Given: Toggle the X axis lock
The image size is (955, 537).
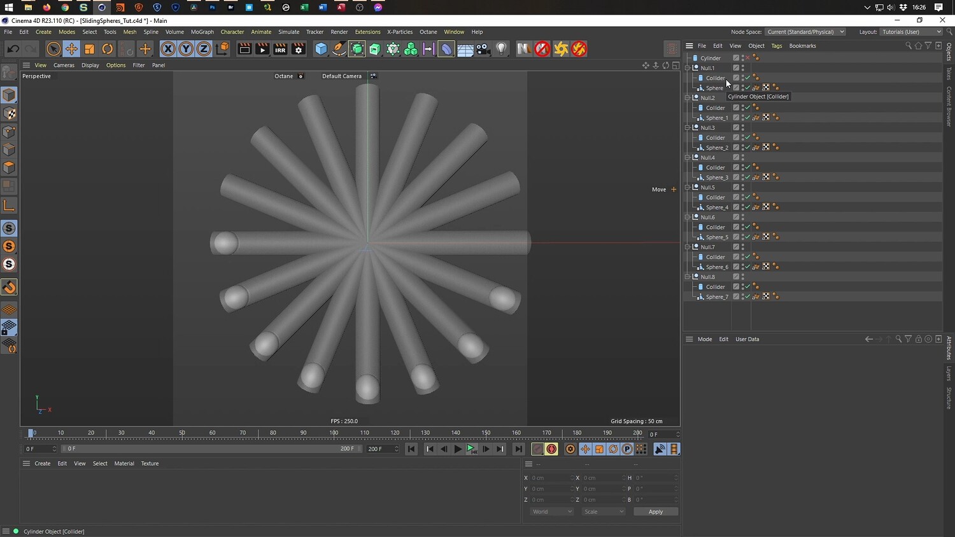Looking at the screenshot, I should [167, 49].
